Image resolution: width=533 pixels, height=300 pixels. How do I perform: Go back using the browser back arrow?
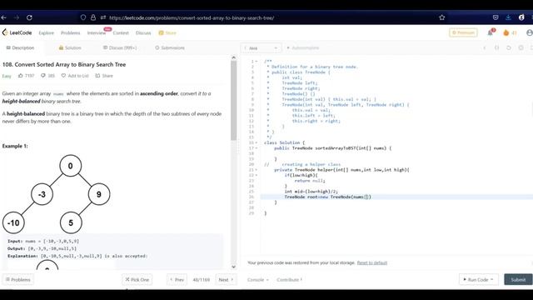tap(3, 17)
